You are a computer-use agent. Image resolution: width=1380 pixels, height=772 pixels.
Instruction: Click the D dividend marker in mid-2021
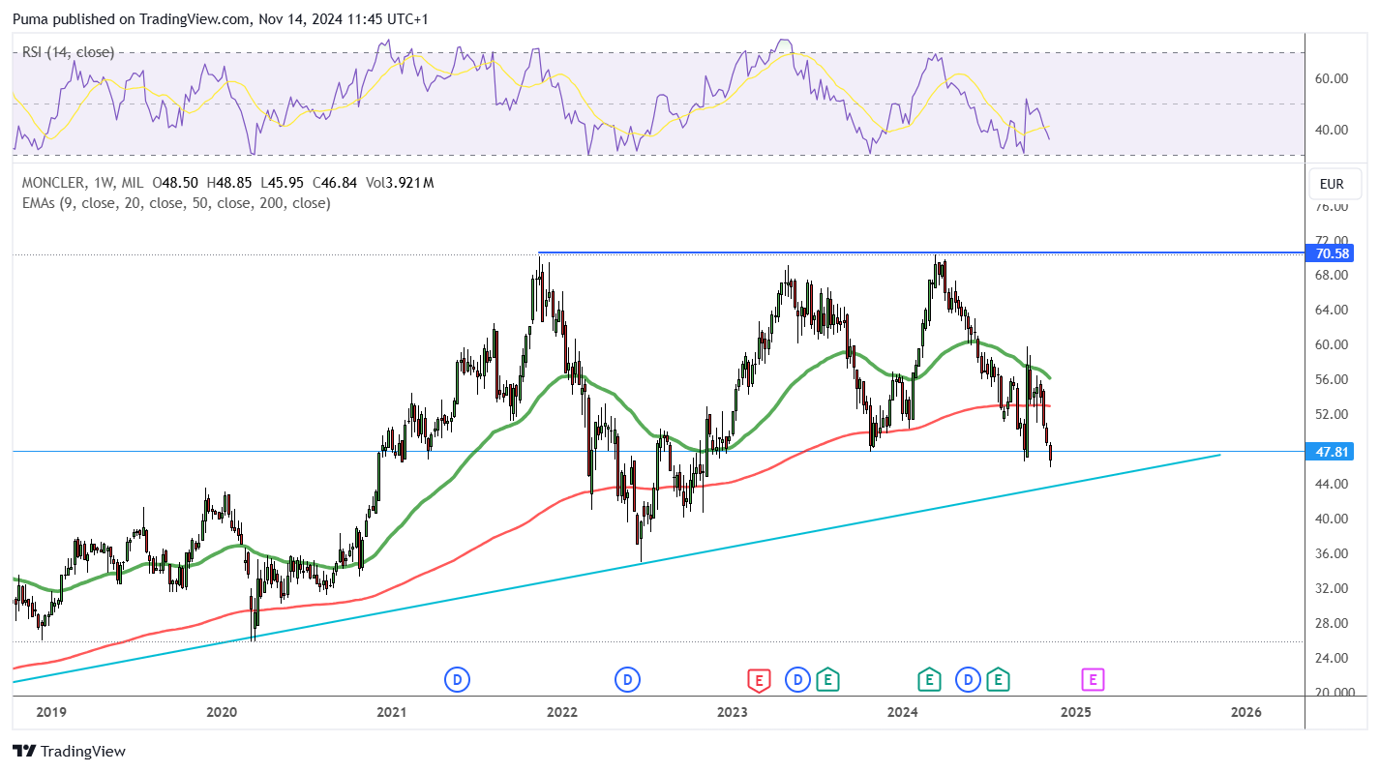tap(457, 680)
